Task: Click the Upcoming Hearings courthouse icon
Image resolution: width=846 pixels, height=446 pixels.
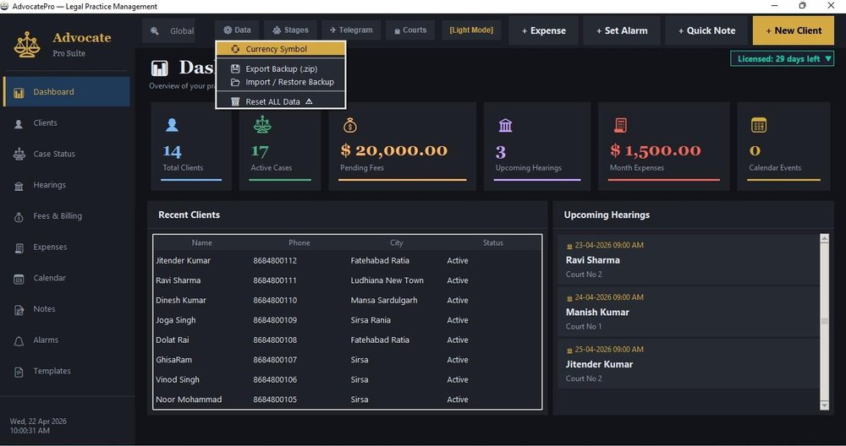Action: click(505, 126)
